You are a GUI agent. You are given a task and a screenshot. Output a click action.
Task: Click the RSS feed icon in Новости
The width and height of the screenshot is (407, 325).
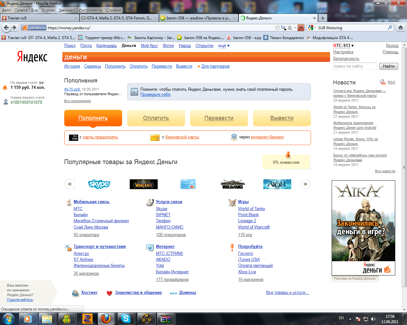click(383, 82)
